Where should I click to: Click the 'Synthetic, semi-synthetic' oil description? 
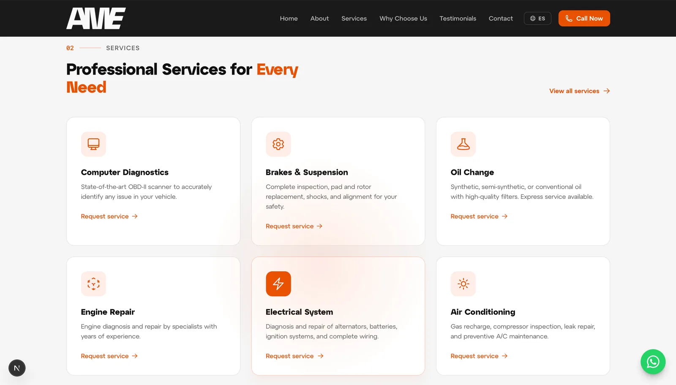click(x=522, y=192)
